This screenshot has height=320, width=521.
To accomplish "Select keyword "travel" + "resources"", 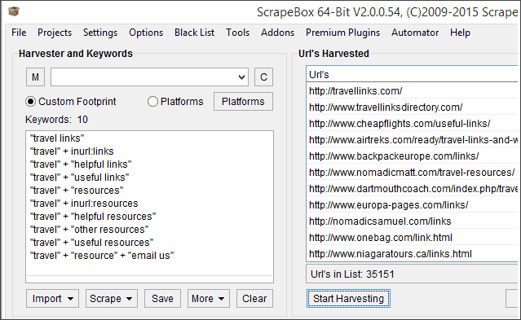I will pyautogui.click(x=77, y=191).
